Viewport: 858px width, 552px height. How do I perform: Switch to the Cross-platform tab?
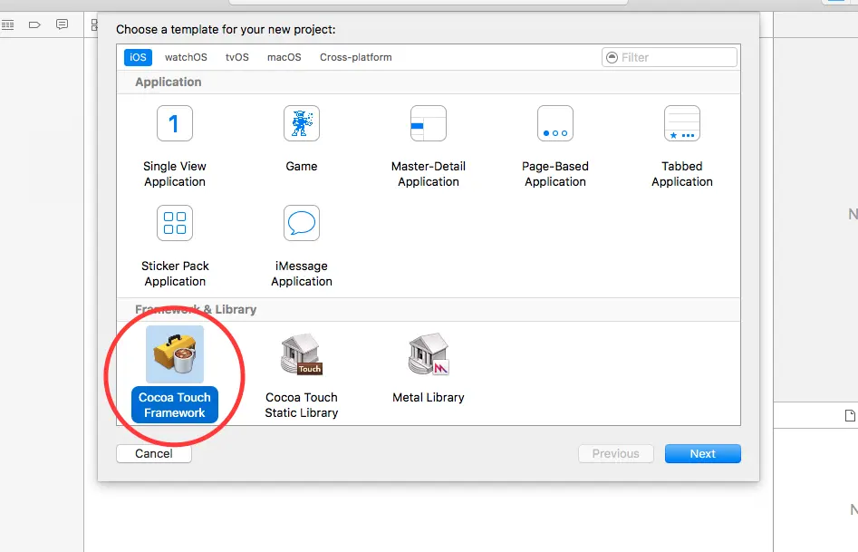click(356, 57)
